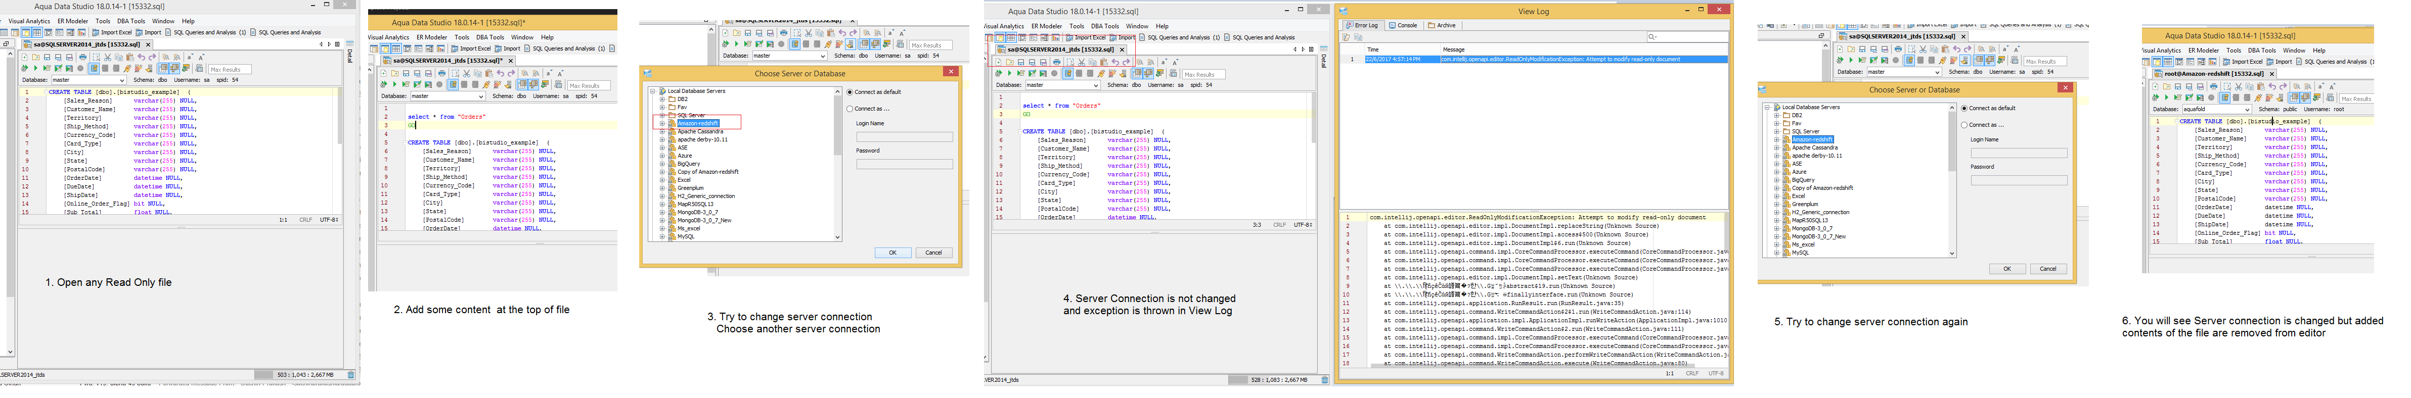
Task: Select 'Connect as default' radio in step 5 dialog
Action: click(1963, 109)
